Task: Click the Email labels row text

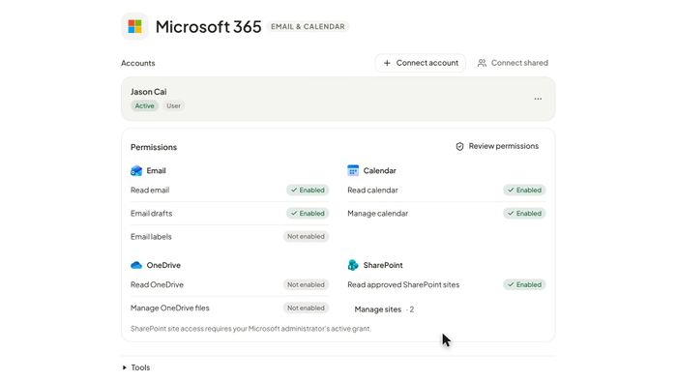Action: (151, 237)
